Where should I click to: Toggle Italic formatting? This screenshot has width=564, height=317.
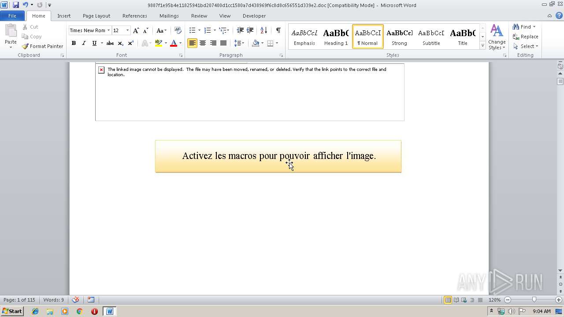tap(84, 43)
